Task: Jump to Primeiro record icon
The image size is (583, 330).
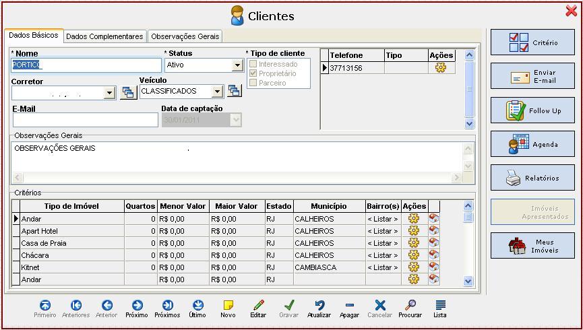Action: coord(45,306)
